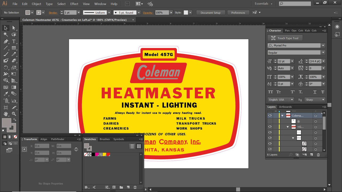Pick the Paintbrush tool
Screen dimensions: 342x192
coord(6,54)
